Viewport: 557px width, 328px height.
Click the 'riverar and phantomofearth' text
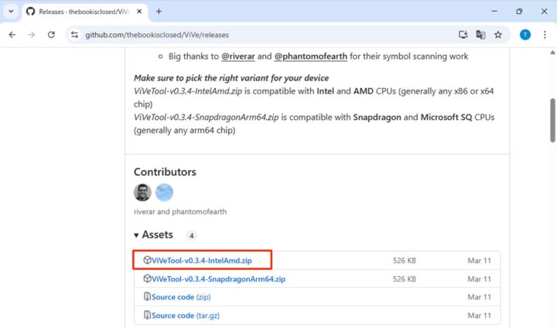coord(180,212)
